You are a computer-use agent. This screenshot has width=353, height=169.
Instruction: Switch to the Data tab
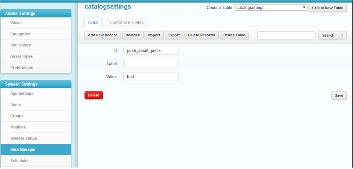tap(93, 22)
